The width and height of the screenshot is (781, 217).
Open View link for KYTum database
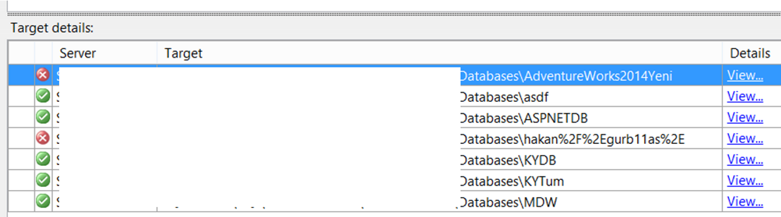point(745,181)
